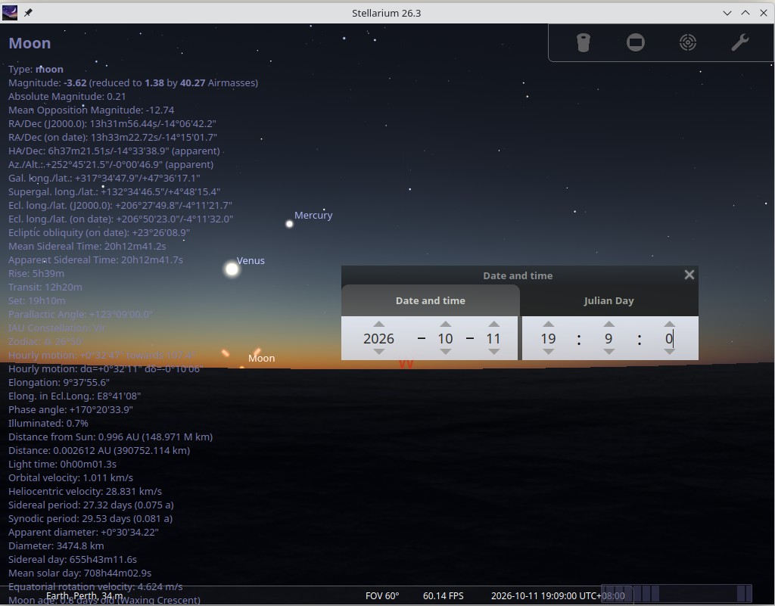The height and width of the screenshot is (606, 775).
Task: Open the wrench configuration settings
Action: tap(740, 42)
